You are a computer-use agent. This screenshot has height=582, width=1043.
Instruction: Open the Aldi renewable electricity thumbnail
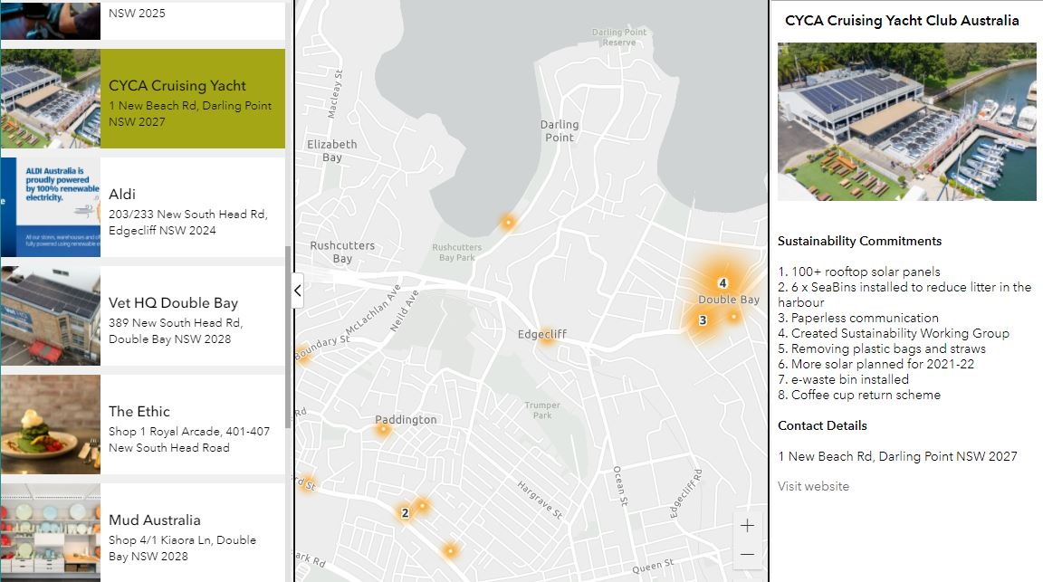point(51,207)
